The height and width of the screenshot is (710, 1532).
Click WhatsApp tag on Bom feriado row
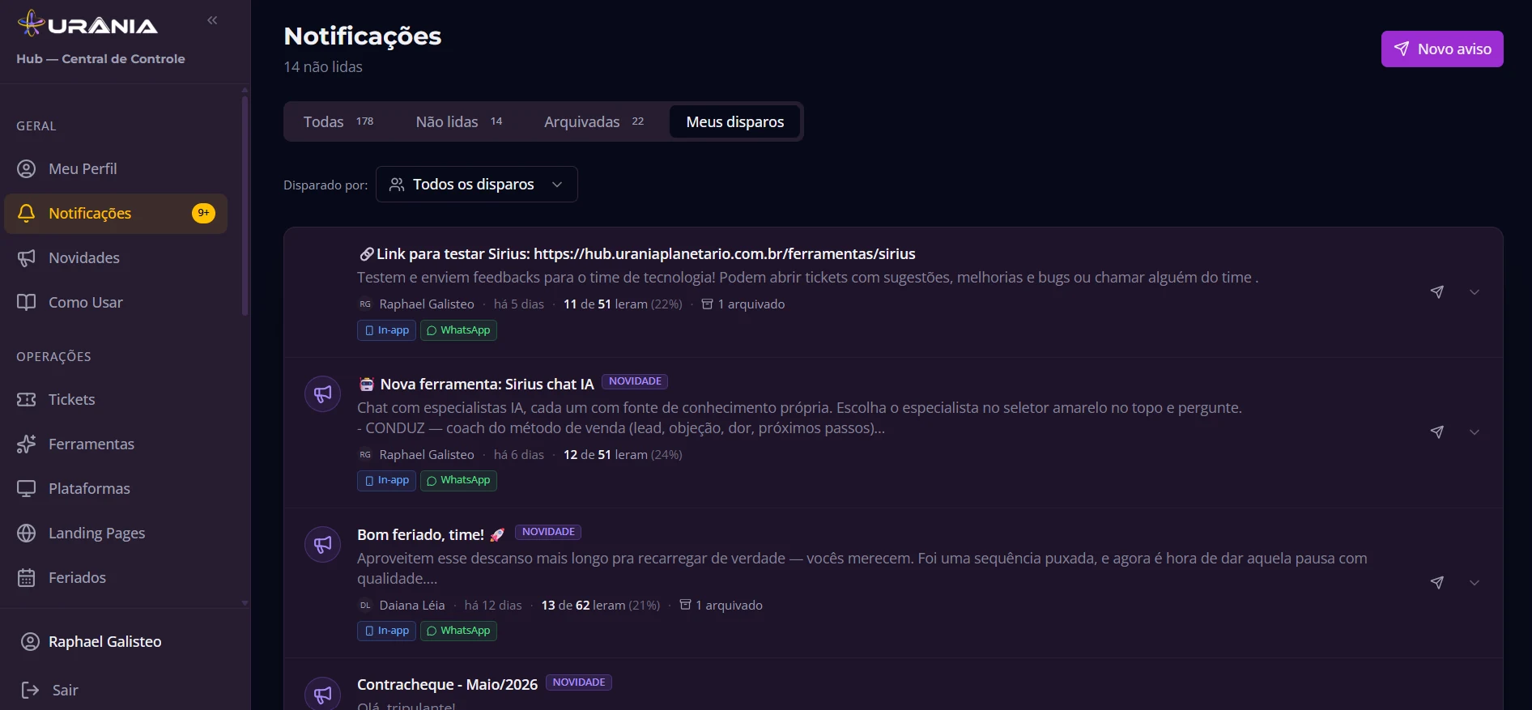458,631
